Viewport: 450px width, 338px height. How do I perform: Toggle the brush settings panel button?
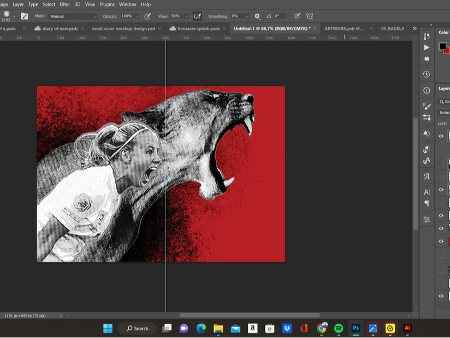click(x=25, y=16)
